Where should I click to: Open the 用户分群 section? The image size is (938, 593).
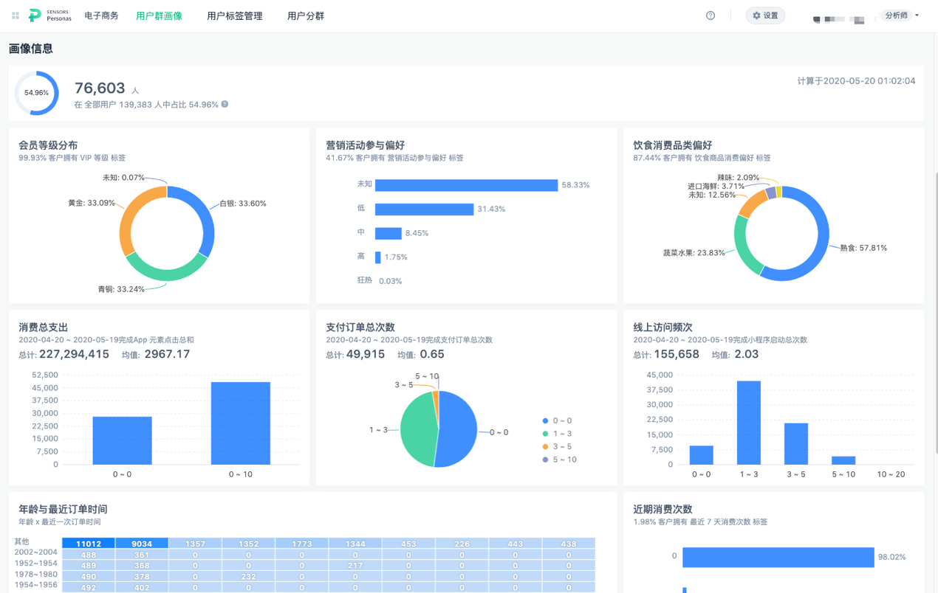305,15
